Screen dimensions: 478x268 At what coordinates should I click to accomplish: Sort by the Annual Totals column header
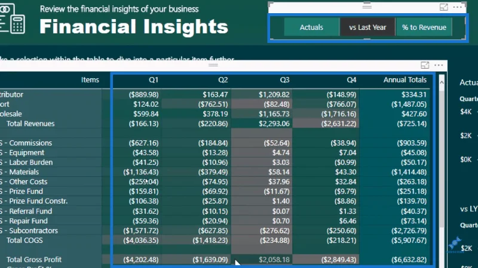[x=405, y=80]
